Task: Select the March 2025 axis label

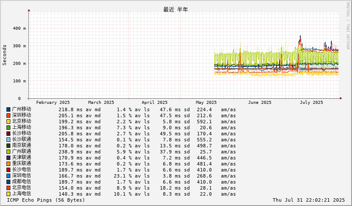Action: (101, 103)
